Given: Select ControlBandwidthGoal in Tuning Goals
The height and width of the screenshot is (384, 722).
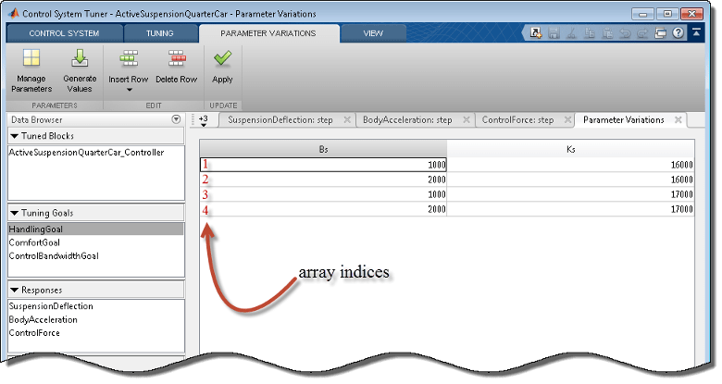Looking at the screenshot, I should click(x=54, y=256).
